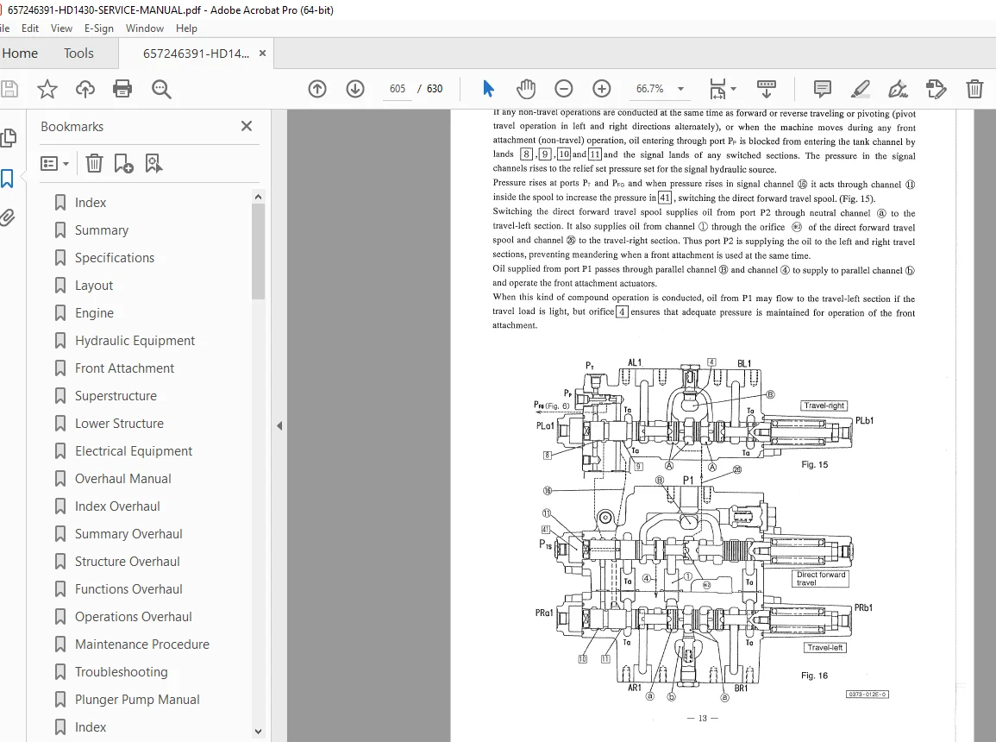Open the E-Sign menu
The width and height of the screenshot is (996, 742).
click(x=99, y=28)
